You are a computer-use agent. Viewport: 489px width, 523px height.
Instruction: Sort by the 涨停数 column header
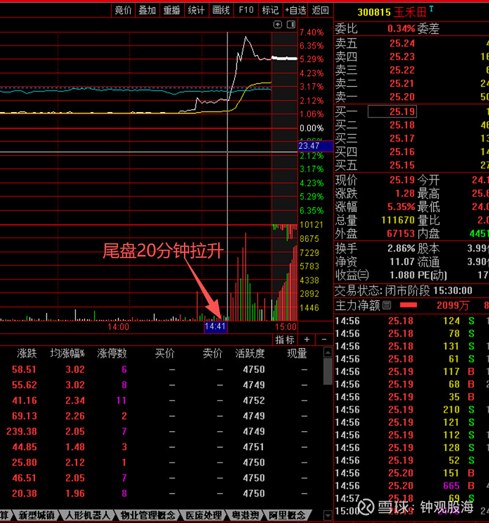112,353
